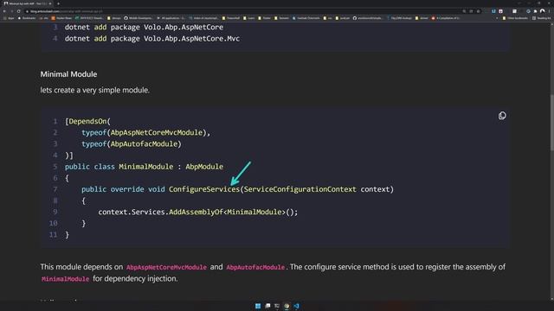Close the active browser tab
Image resolution: width=554 pixels, height=311 pixels.
coord(50,3)
